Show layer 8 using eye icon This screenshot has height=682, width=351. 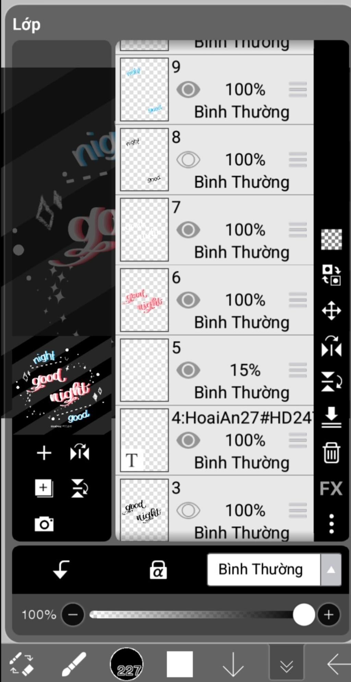(188, 160)
